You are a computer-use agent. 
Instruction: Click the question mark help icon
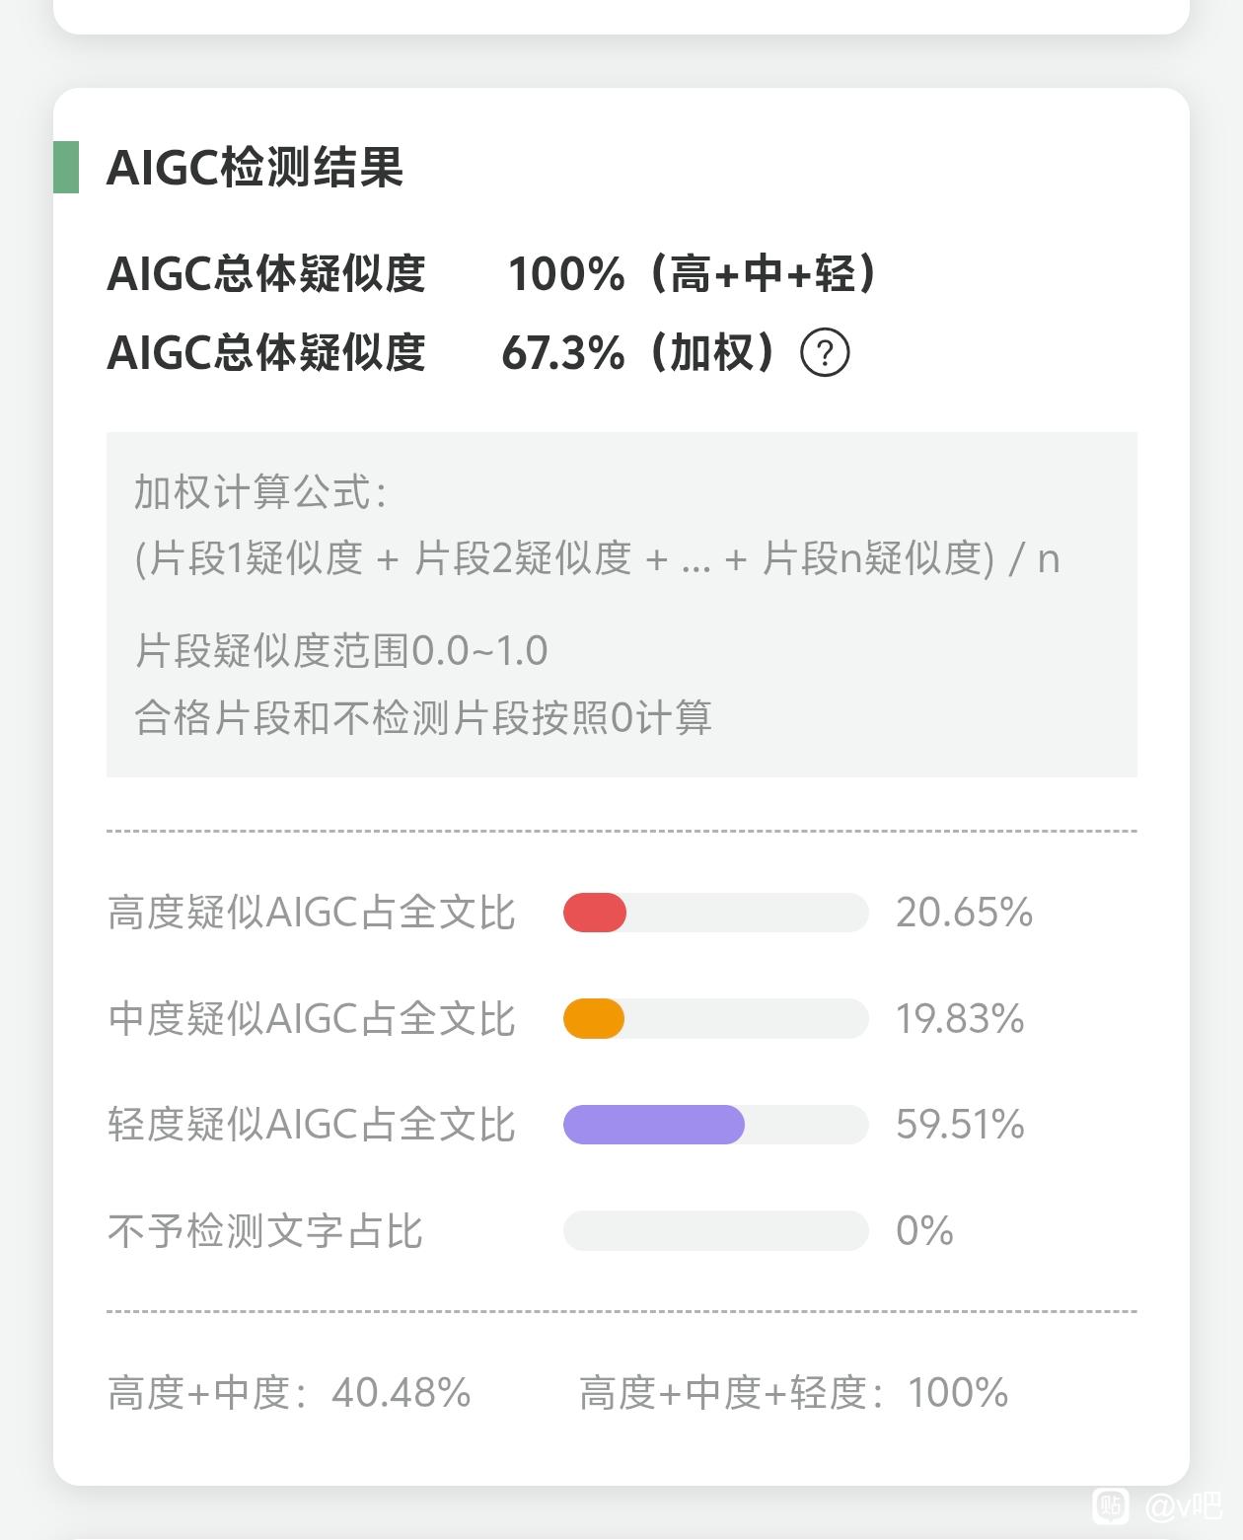[825, 353]
